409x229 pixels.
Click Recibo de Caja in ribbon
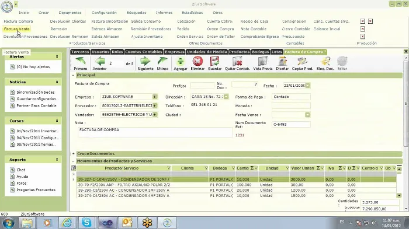[254, 22]
